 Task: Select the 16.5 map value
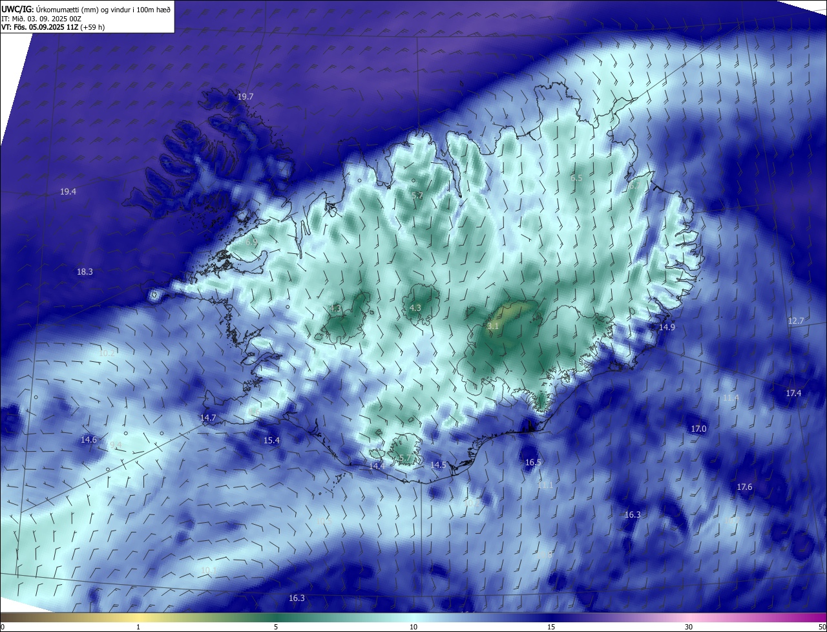[x=533, y=462]
